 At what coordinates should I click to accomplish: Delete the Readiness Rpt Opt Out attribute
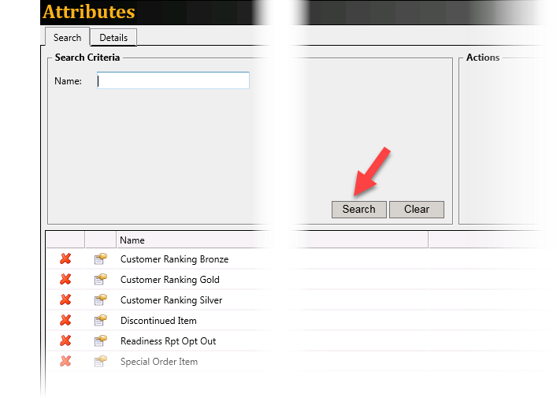tap(66, 340)
